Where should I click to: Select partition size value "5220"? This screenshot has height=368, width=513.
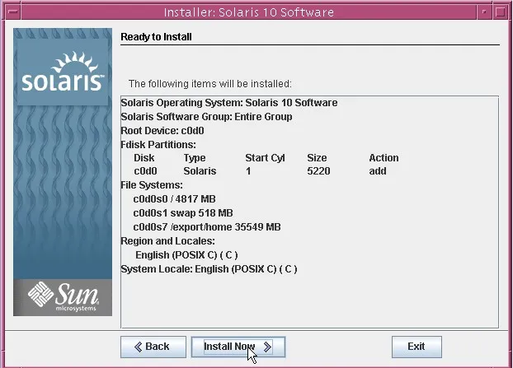click(318, 171)
